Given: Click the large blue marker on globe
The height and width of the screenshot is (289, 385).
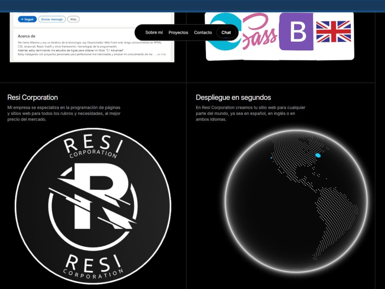Looking at the screenshot, I should (318, 155).
